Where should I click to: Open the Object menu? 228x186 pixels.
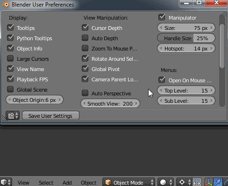(x=89, y=182)
